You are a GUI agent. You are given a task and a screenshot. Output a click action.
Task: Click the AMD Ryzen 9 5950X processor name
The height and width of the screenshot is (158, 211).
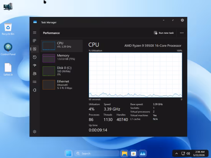pos(153,46)
